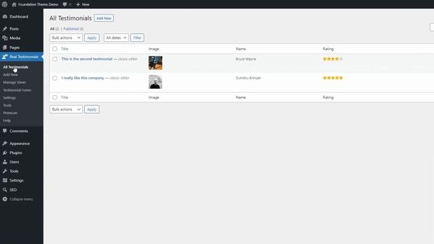Click the Posts pin icon
The width and height of the screenshot is (434, 244).
[5, 28]
